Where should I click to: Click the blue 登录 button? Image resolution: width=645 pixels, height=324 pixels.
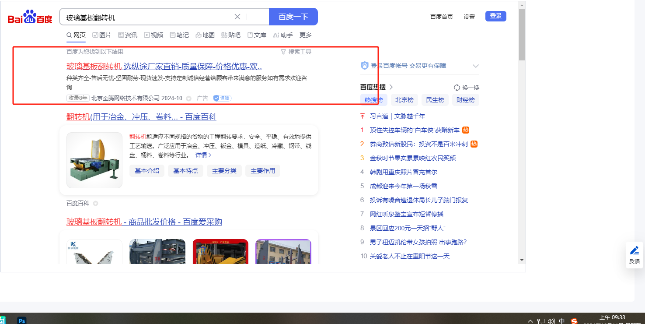[495, 16]
